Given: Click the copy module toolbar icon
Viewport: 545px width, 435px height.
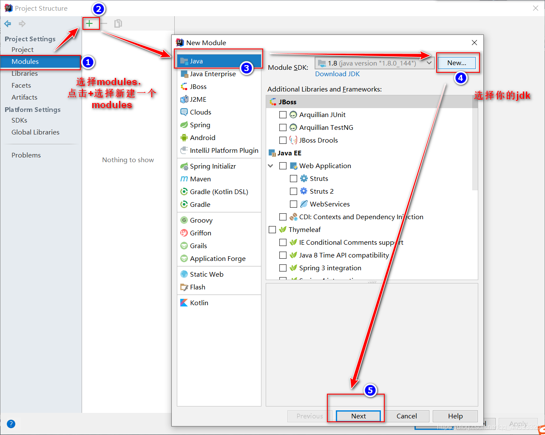Looking at the screenshot, I should 118,23.
